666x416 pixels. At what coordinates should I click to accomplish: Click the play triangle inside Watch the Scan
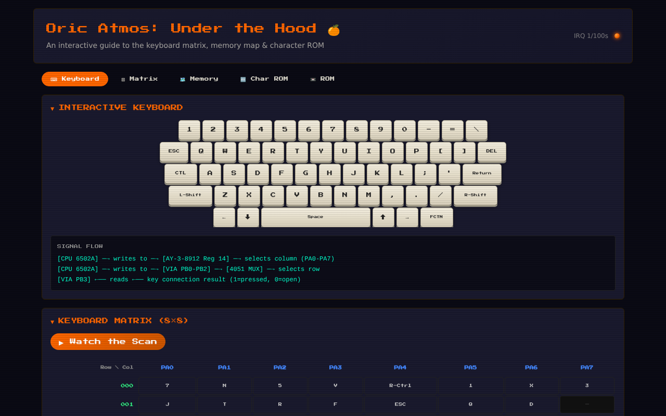click(x=60, y=342)
